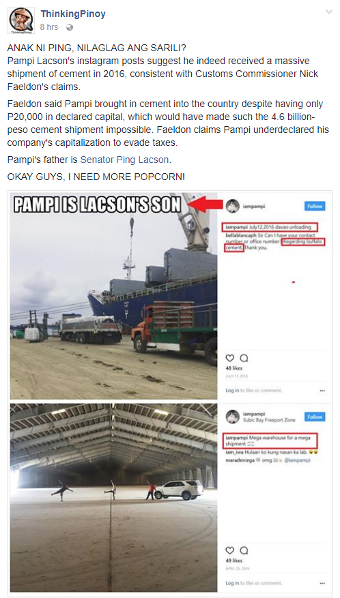Open the ThinkingPinoy page name link

73,14
